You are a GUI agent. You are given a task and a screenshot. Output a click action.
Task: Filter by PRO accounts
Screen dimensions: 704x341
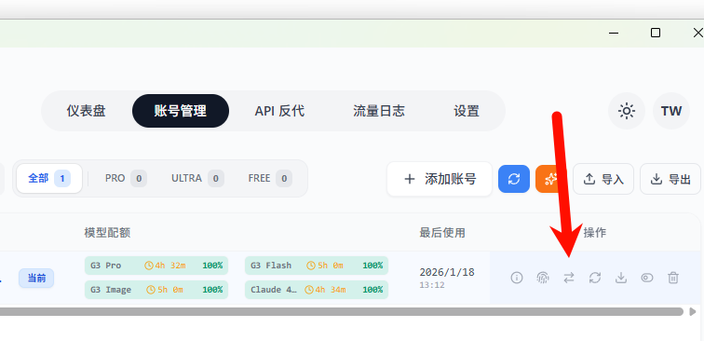point(126,178)
